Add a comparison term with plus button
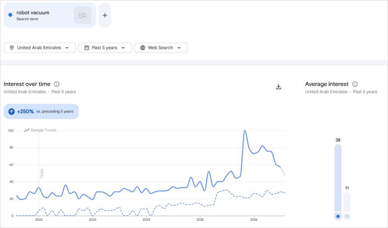 [105, 15]
